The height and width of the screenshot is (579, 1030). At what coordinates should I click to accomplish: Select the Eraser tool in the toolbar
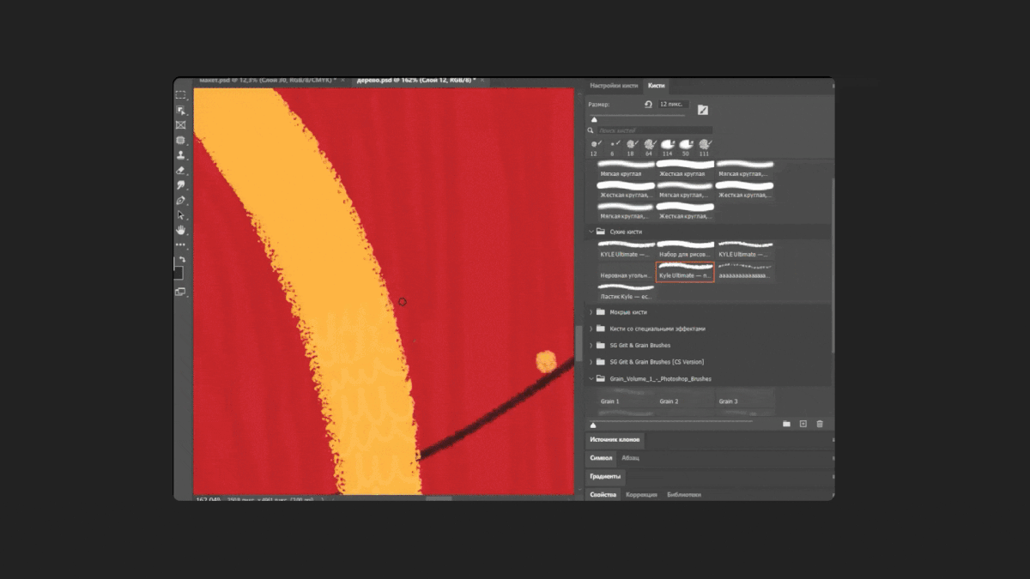coord(180,170)
